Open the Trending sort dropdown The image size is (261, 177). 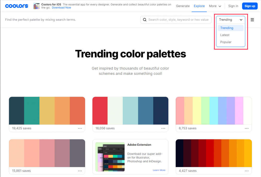click(x=230, y=20)
